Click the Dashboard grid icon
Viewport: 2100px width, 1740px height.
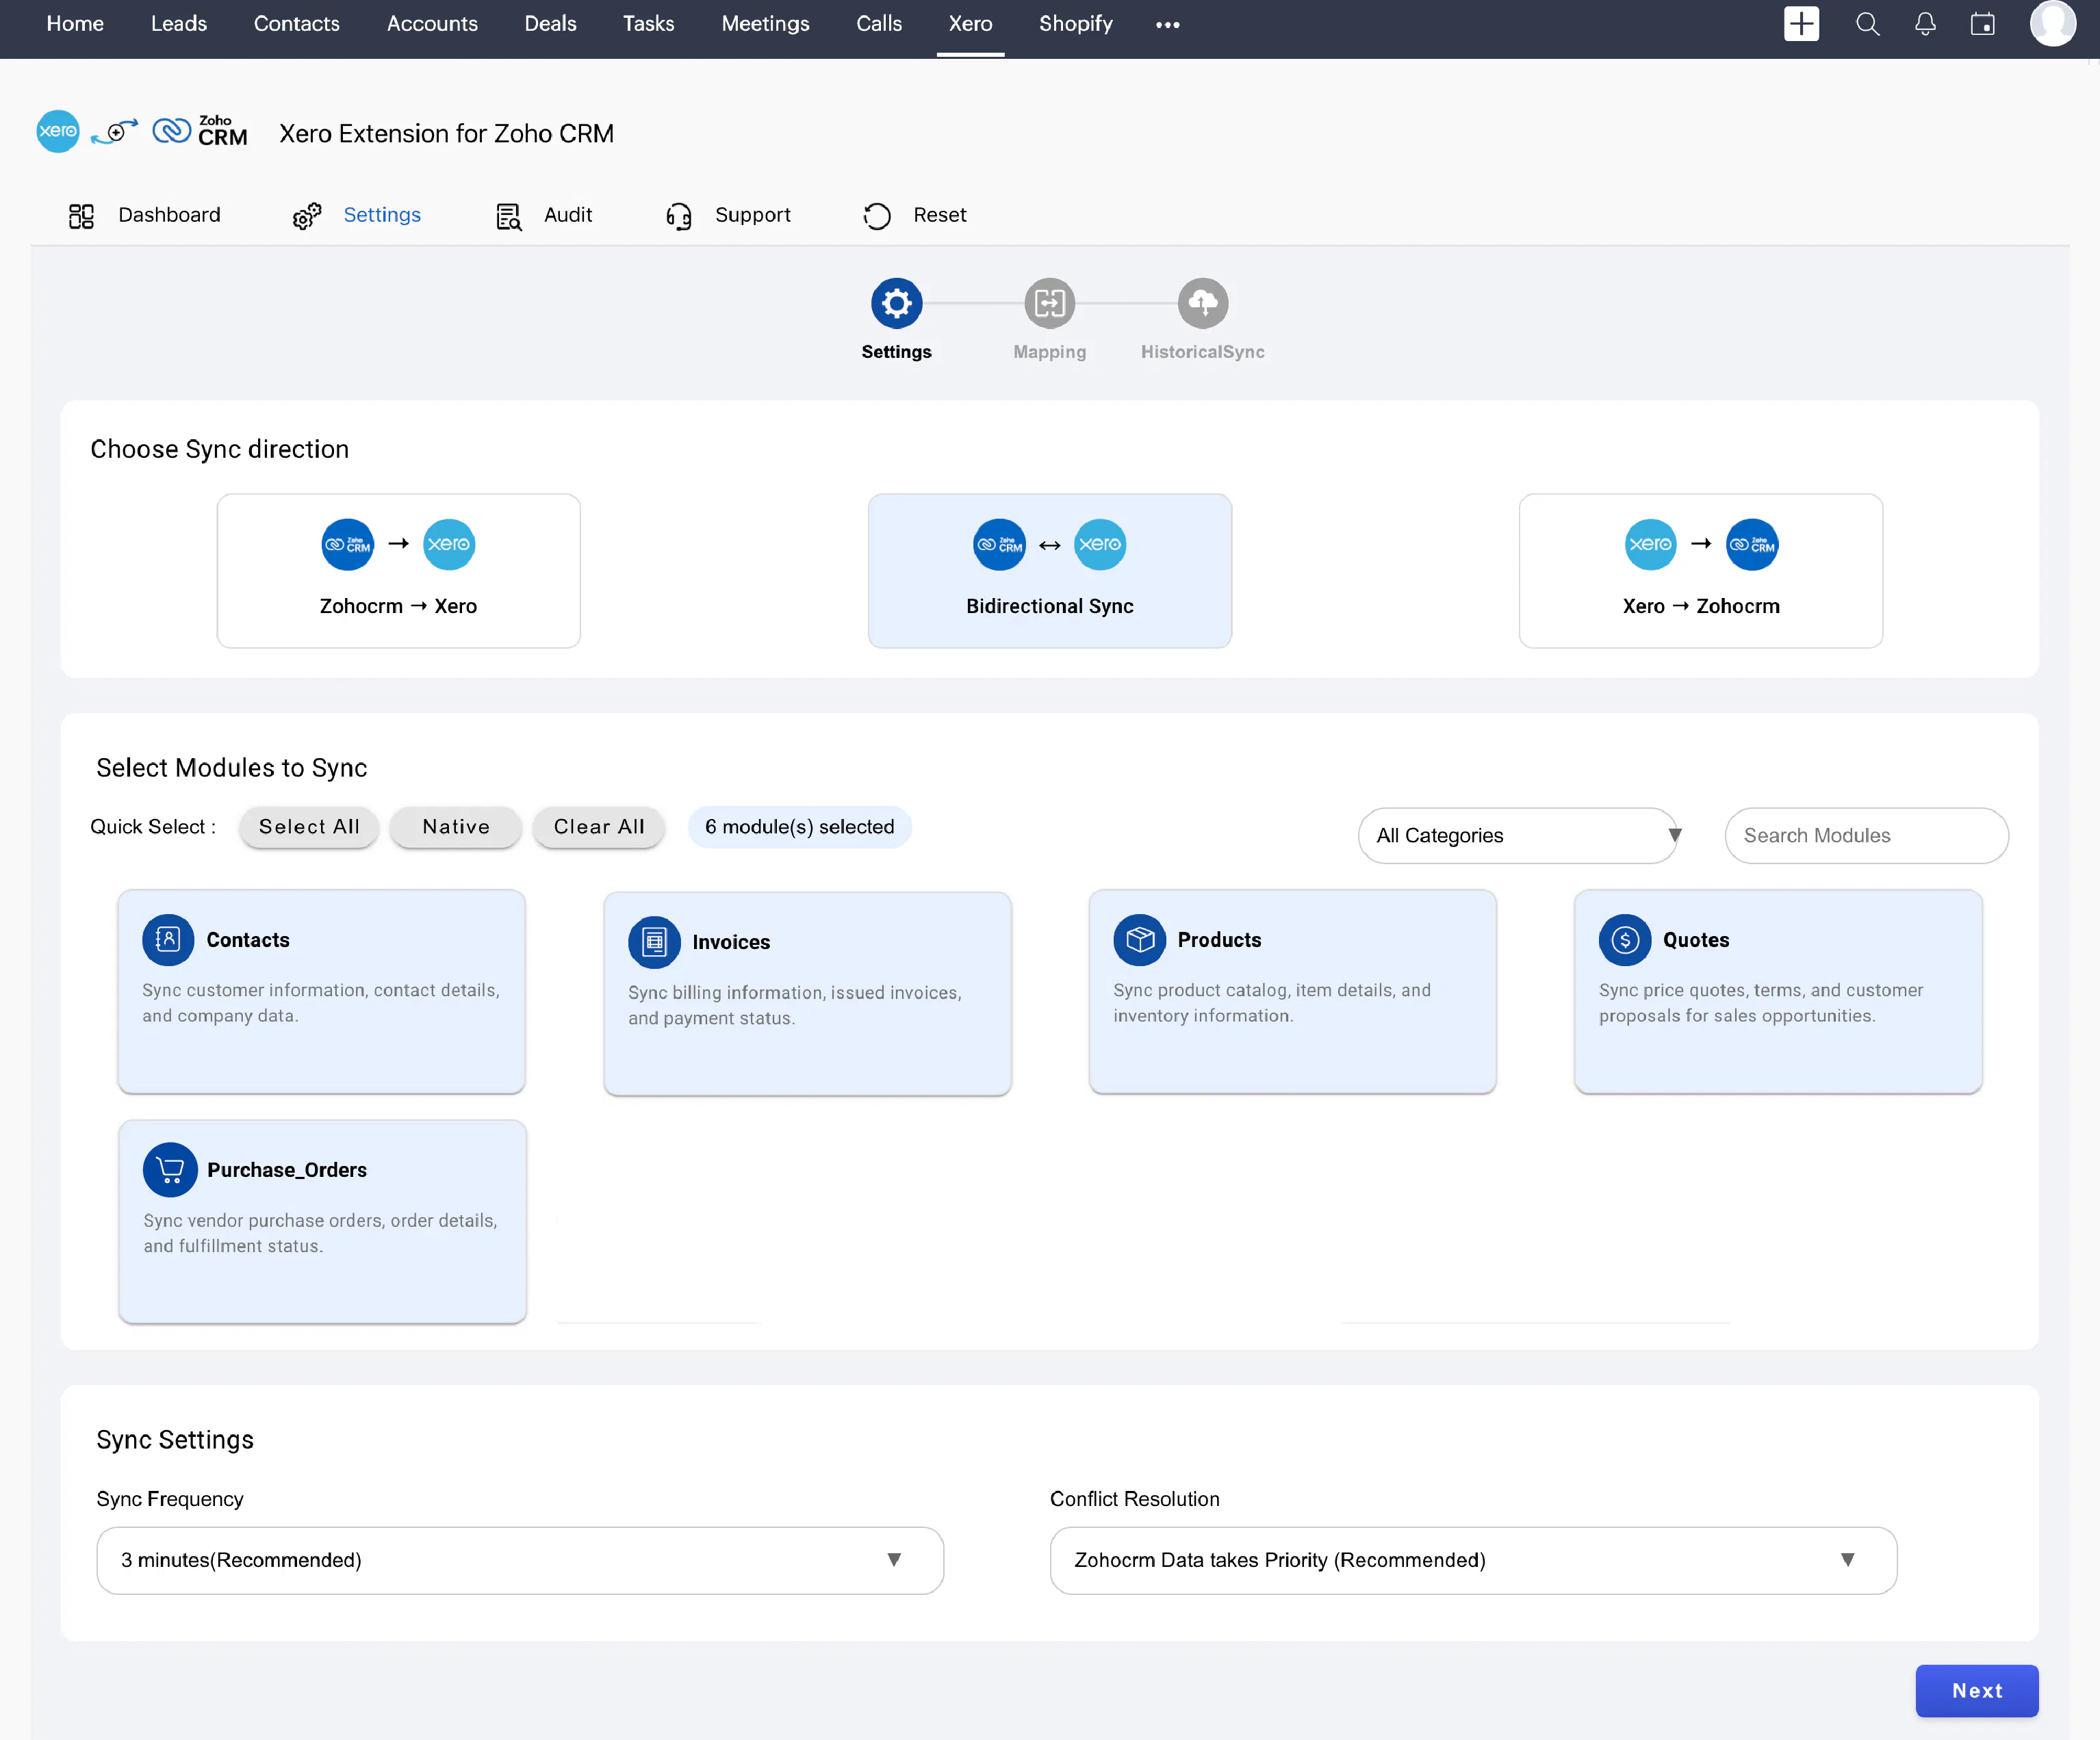[81, 216]
